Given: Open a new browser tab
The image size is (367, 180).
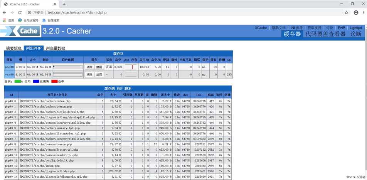Looking at the screenshot, I should point(64,4).
